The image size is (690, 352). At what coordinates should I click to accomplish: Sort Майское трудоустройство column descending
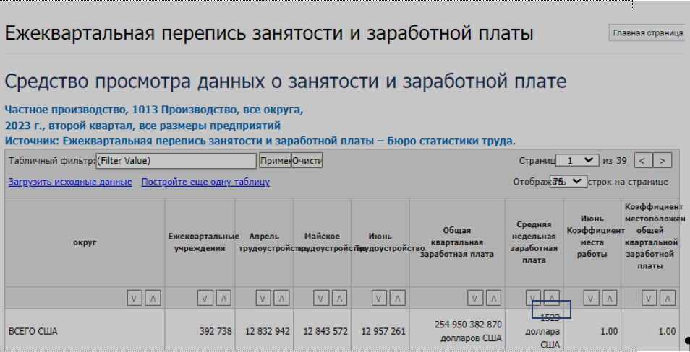point(320,297)
